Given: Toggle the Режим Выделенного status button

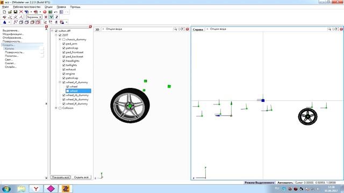Looking at the screenshot, I should click(x=260, y=182).
